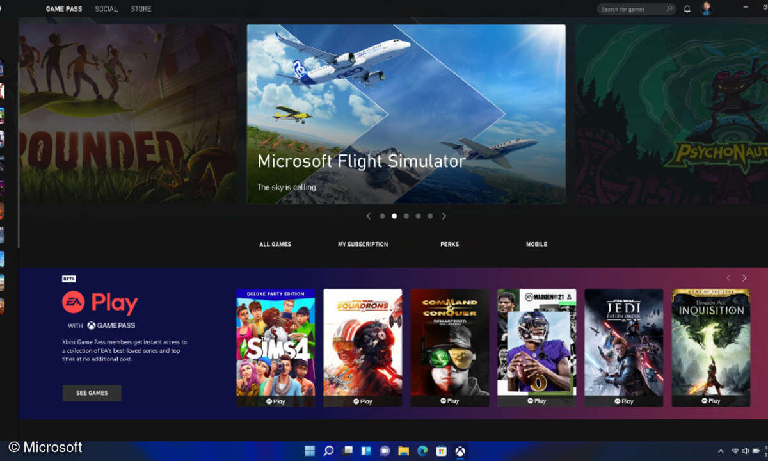The width and height of the screenshot is (768, 461).
Task: Open the Madden NFL 21 tile
Action: 537,348
